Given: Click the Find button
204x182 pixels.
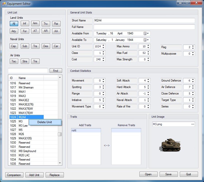Looking at the screenshot, I should coord(56,71).
